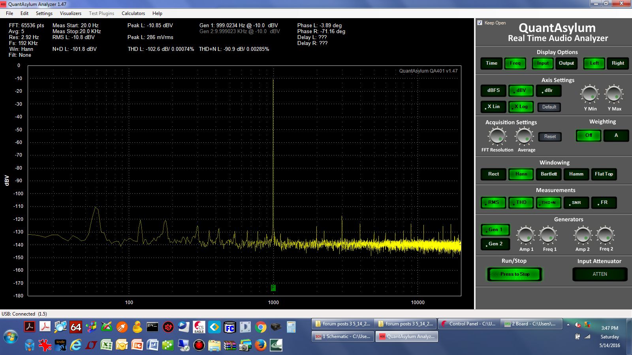
Task: Click the Amp 1 generator knob
Action: tap(526, 235)
